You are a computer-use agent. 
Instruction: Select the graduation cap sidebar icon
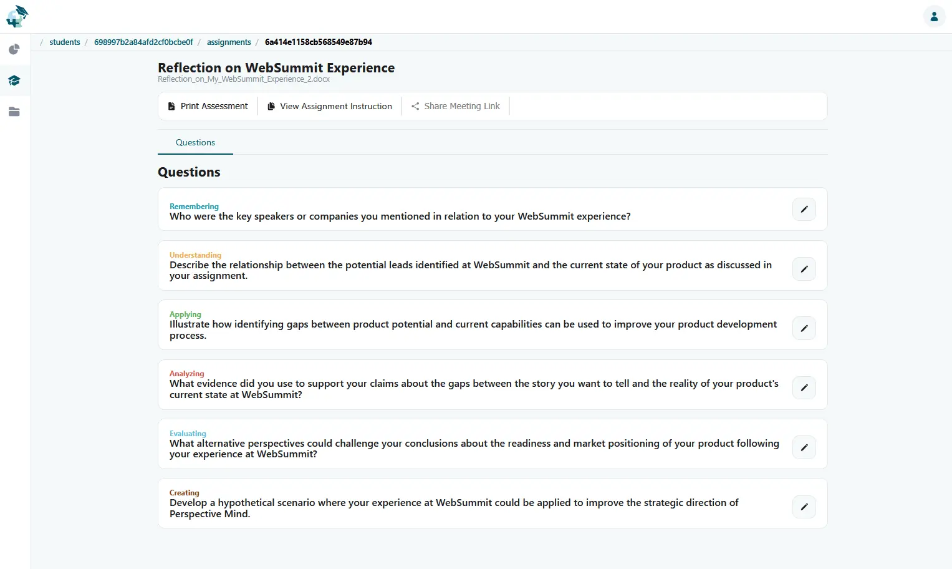(x=14, y=80)
